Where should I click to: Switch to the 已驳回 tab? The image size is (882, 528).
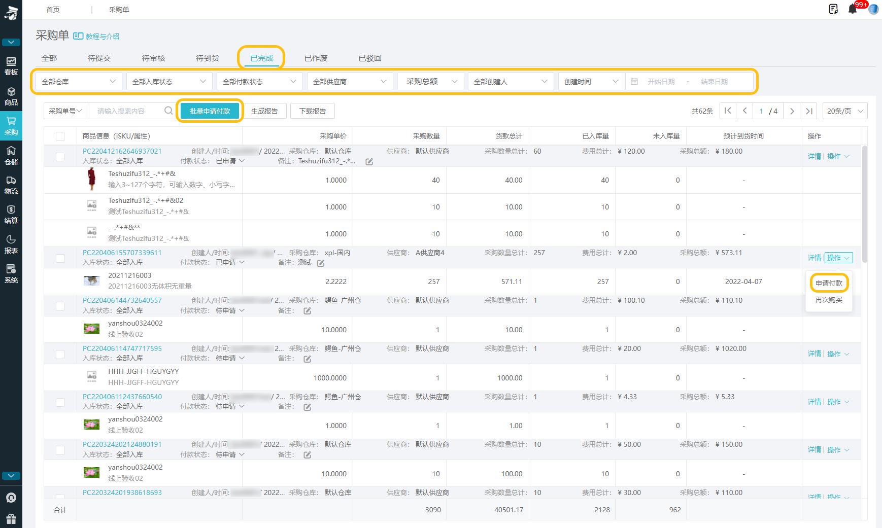point(370,58)
